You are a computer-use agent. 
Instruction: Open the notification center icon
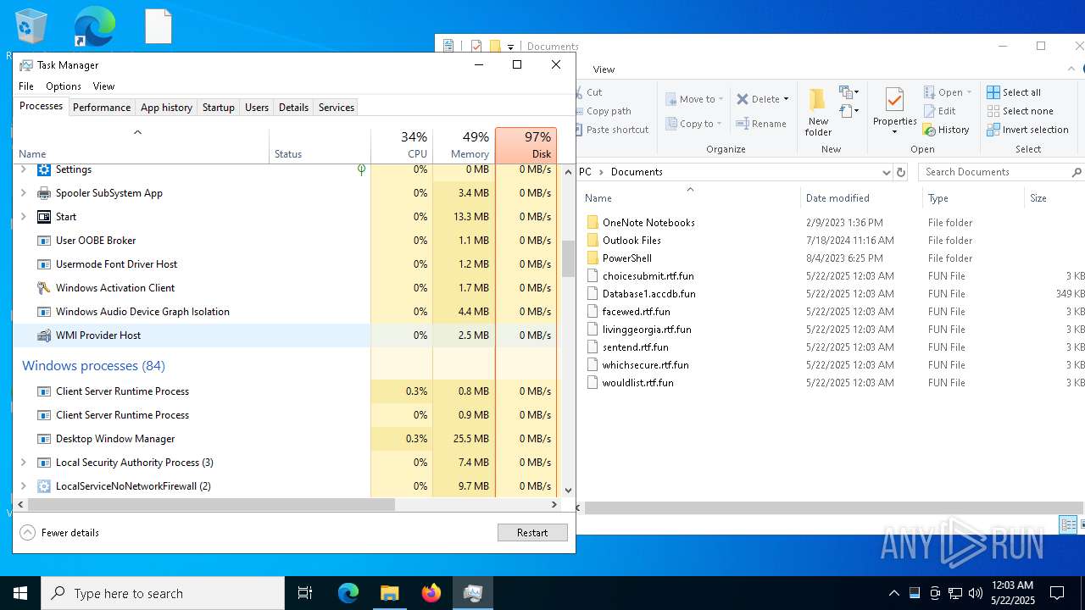pyautogui.click(x=1057, y=593)
